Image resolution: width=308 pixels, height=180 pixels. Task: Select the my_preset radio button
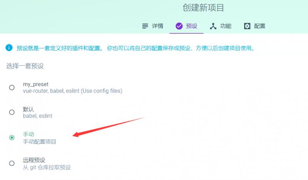point(12,87)
